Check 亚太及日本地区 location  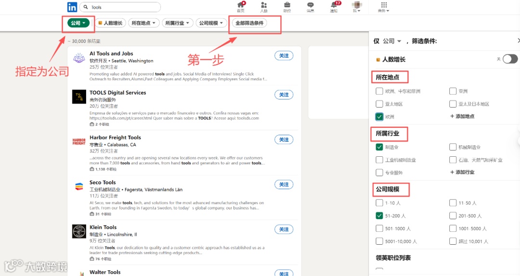(453, 104)
